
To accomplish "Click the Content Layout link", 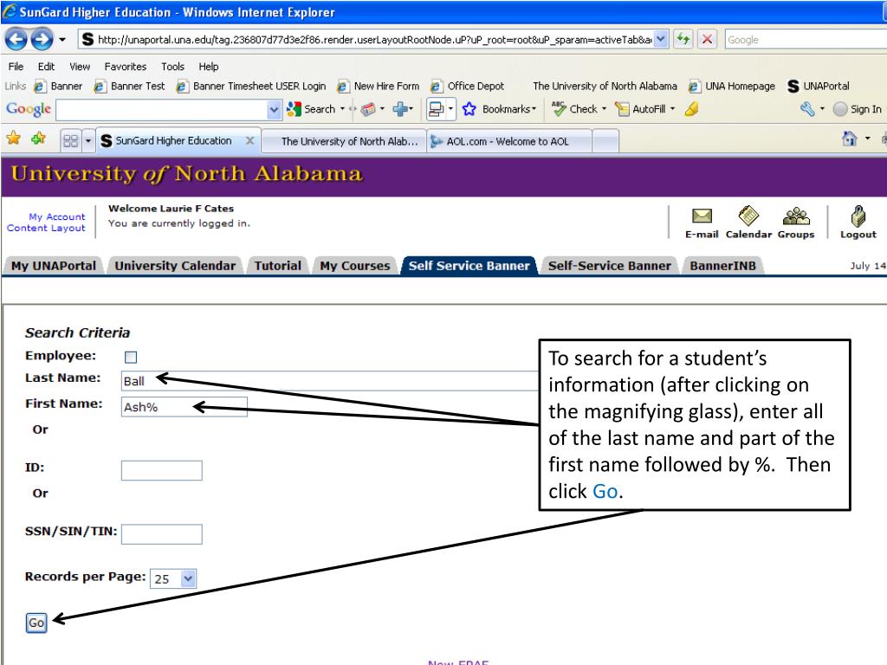I will click(x=46, y=228).
